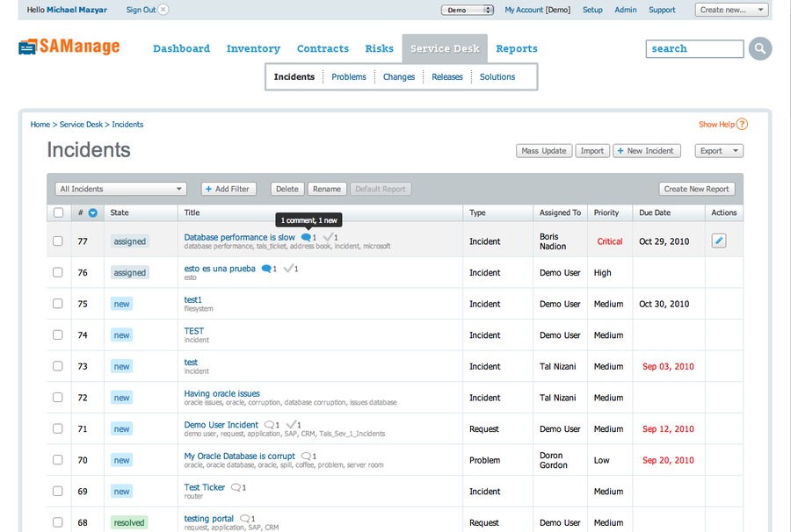
Task: Open the Create new... dropdown
Action: [731, 10]
